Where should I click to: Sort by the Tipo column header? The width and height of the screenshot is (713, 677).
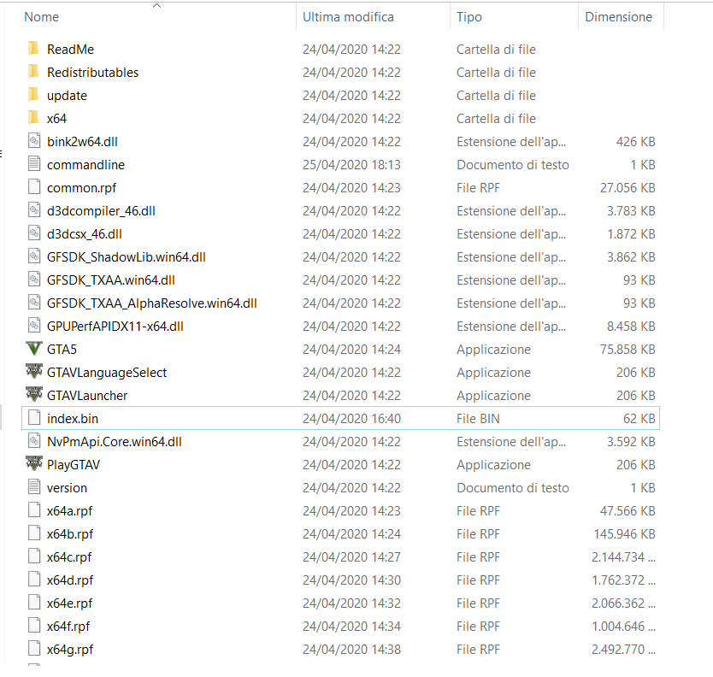point(468,17)
